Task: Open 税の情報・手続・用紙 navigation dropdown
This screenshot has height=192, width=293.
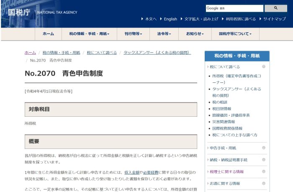Action: tap(89, 34)
